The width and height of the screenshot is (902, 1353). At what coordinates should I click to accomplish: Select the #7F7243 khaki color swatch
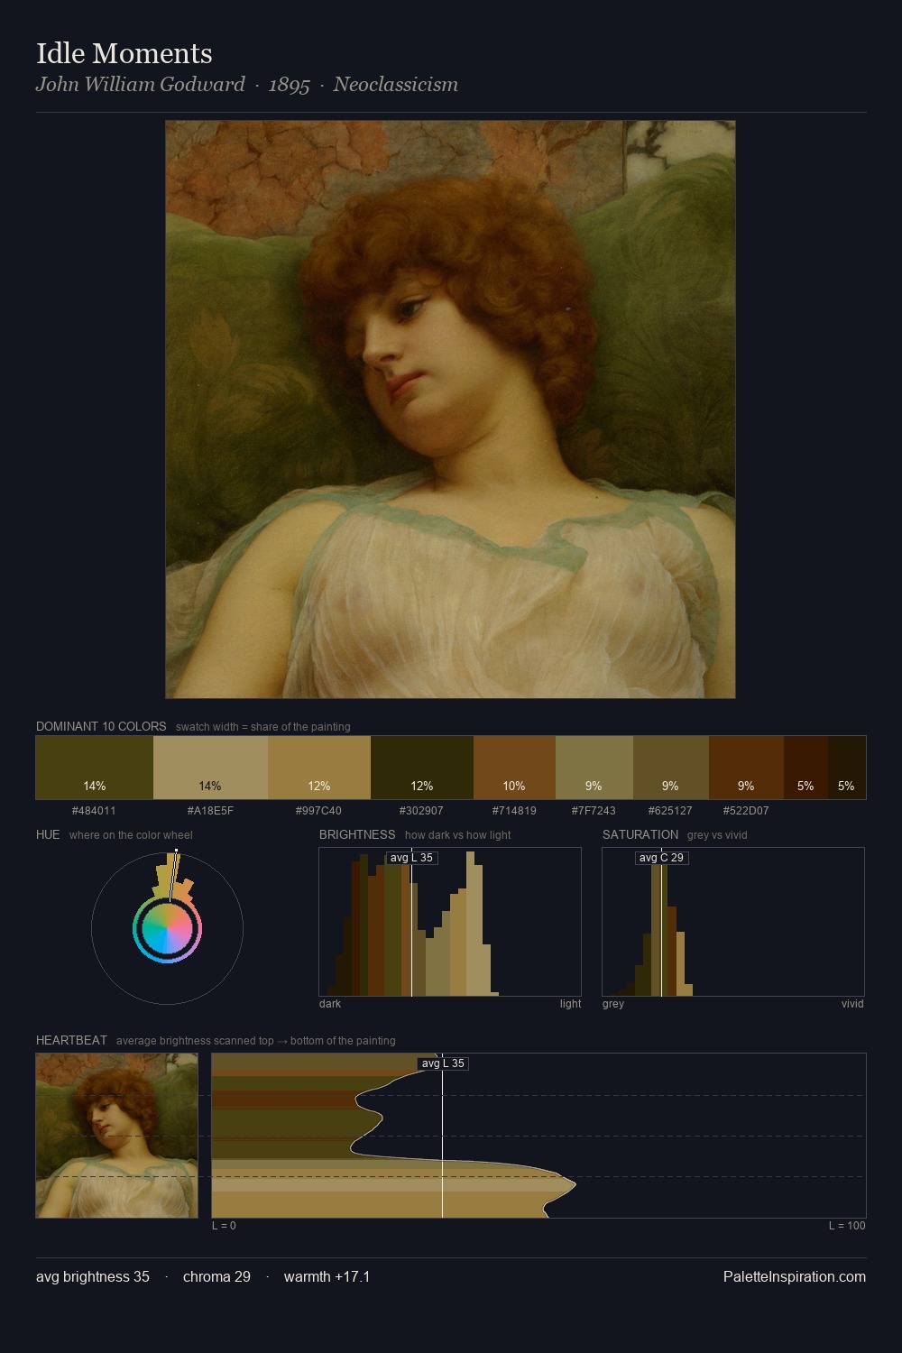(594, 768)
